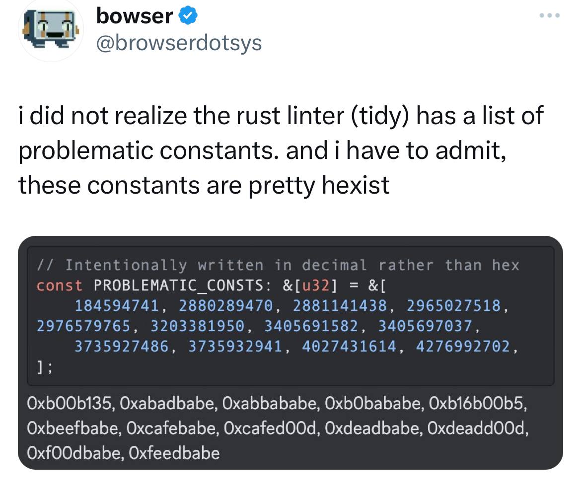Click the 0xdeadd00d hex value

(x=476, y=428)
